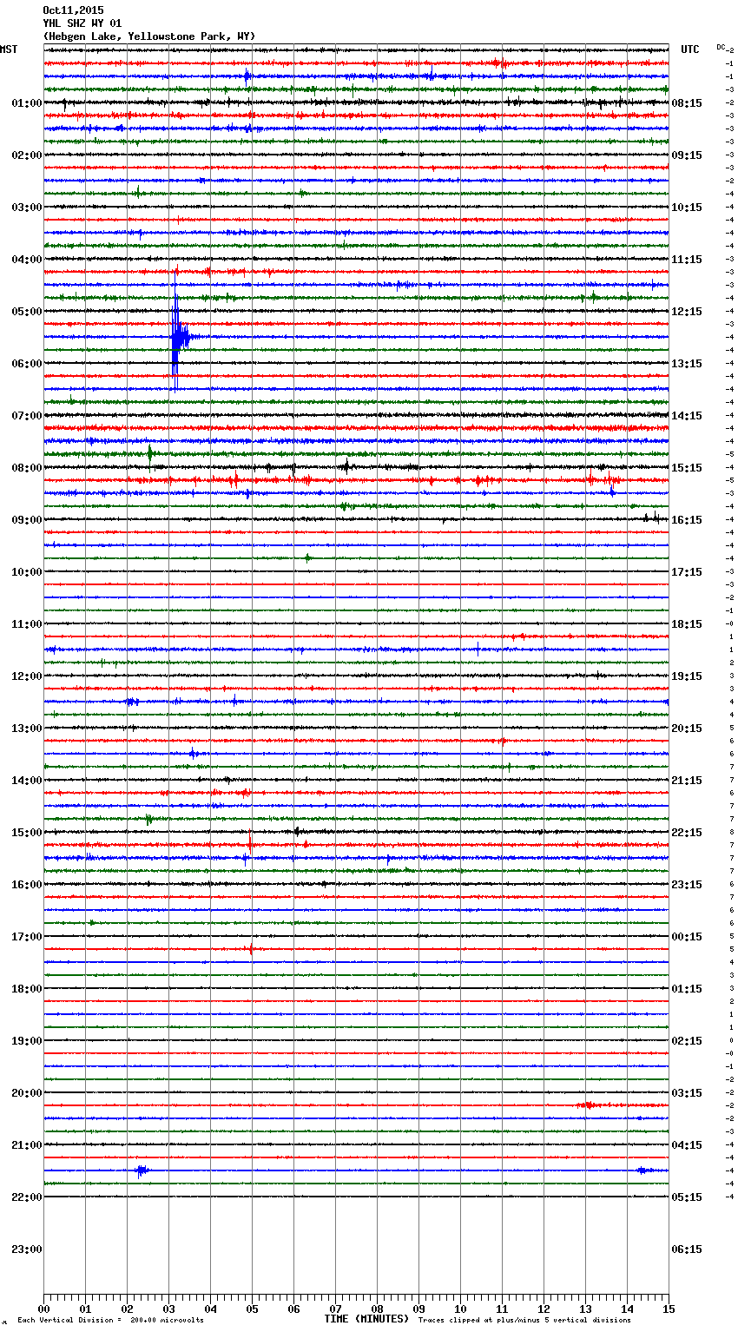Click the blue signal burst on the 21:30 trace near minute 02

coord(142,1170)
